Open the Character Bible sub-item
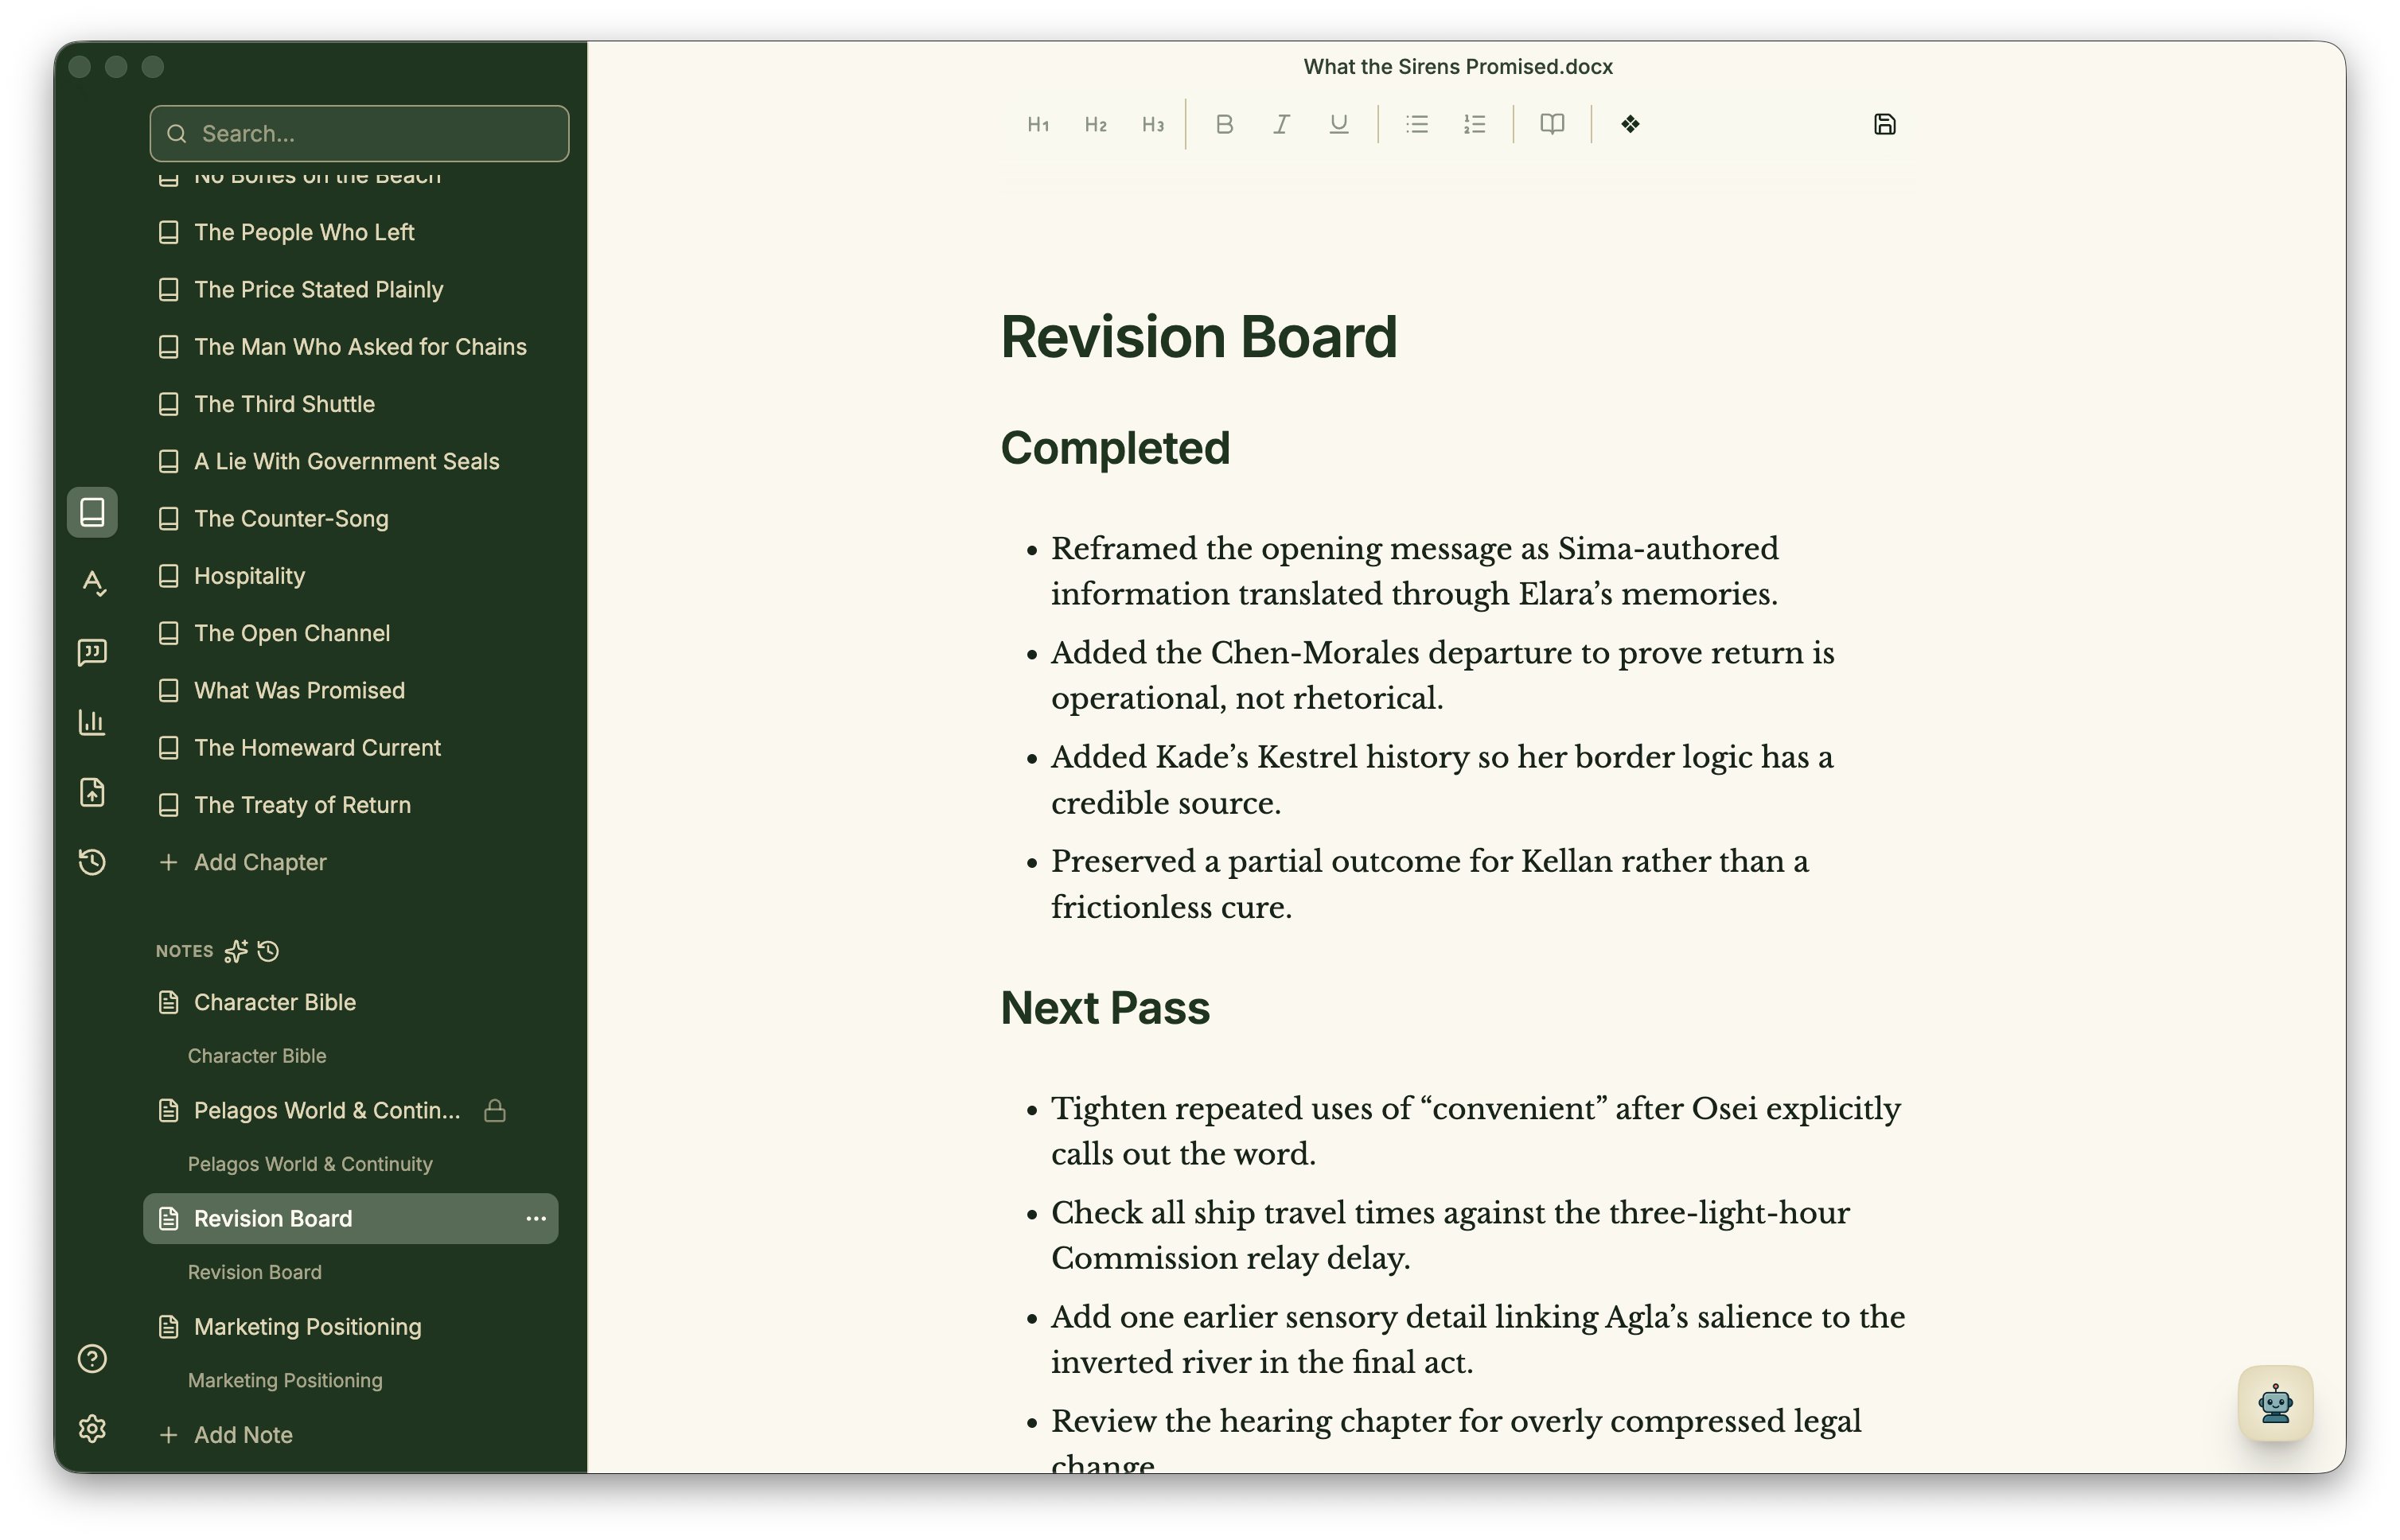This screenshot has width=2400, height=1540. pos(257,1056)
